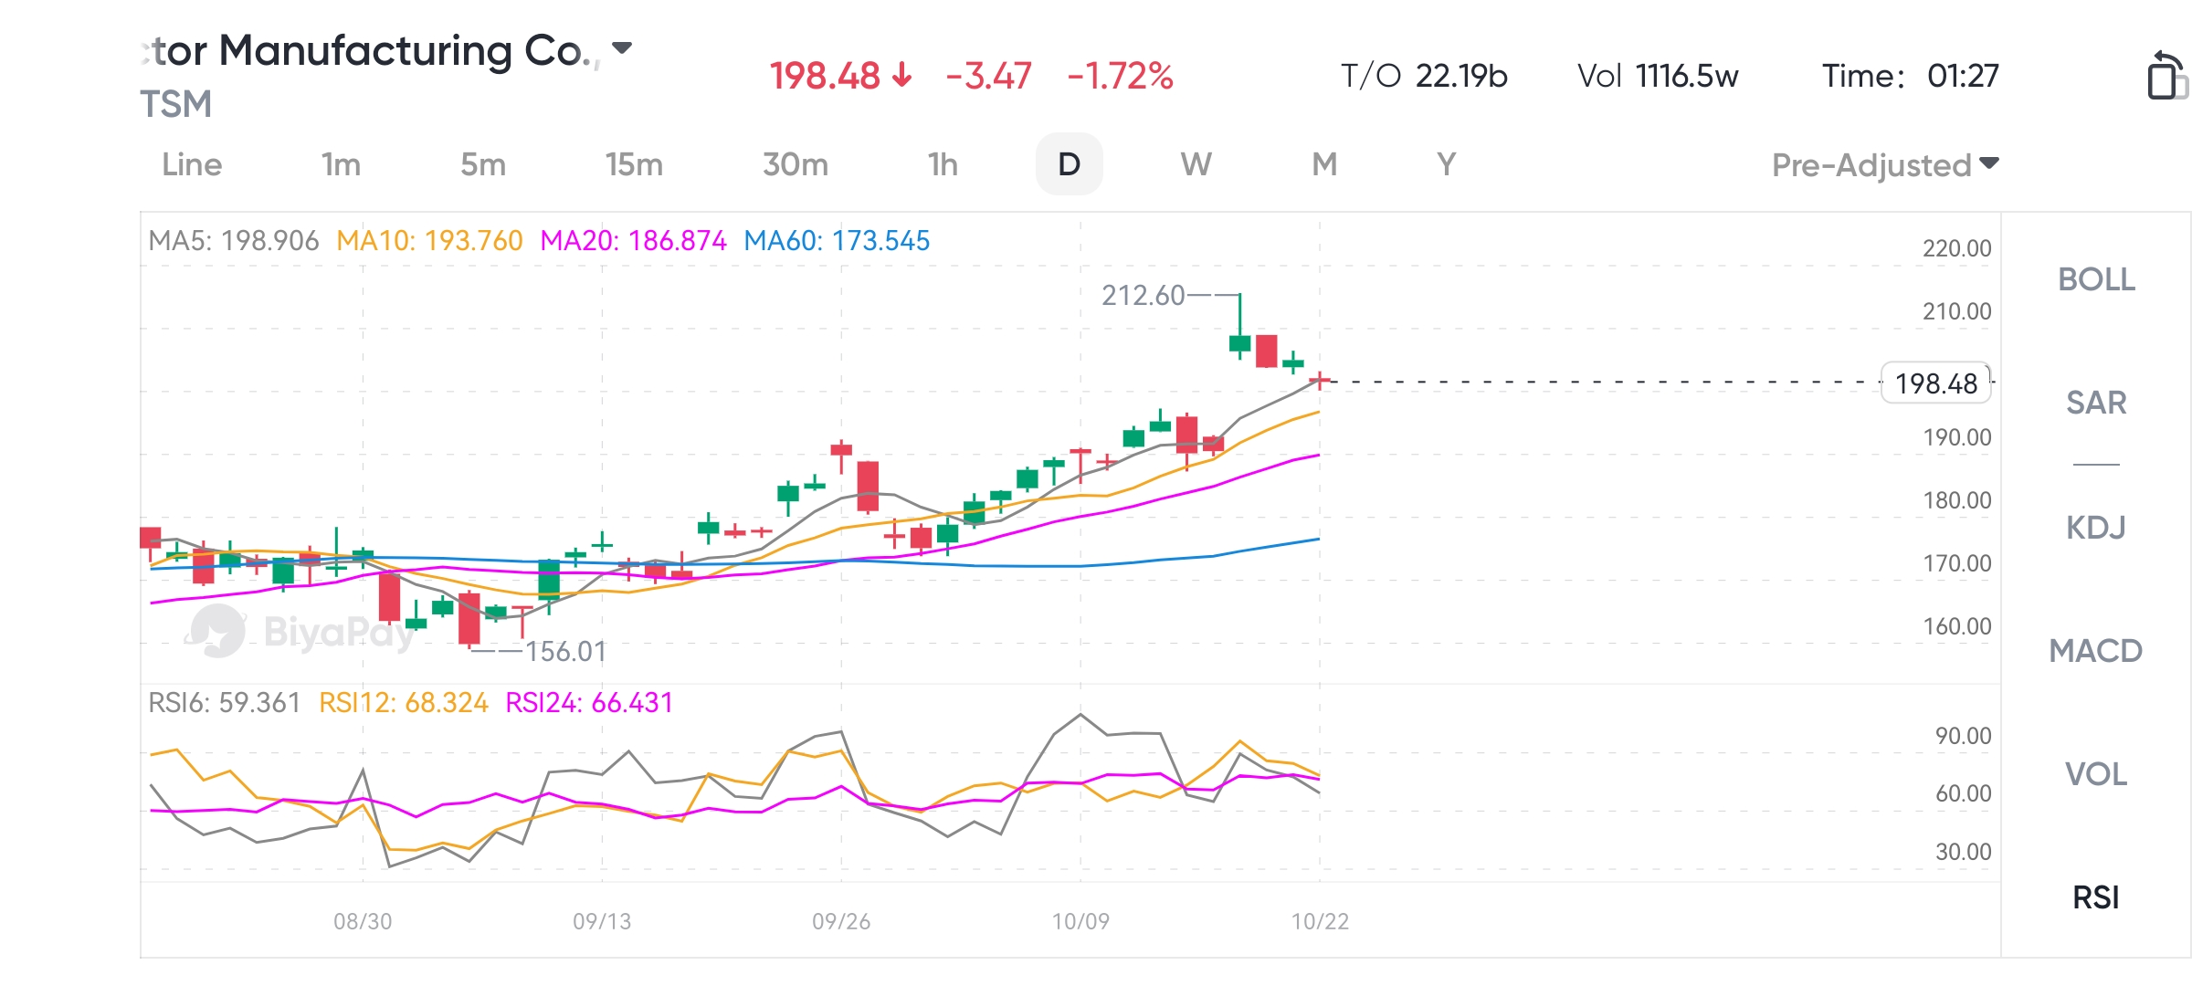Viewport: 2192px width, 986px height.
Task: Enable the BOLL indicator
Action: tap(2096, 279)
